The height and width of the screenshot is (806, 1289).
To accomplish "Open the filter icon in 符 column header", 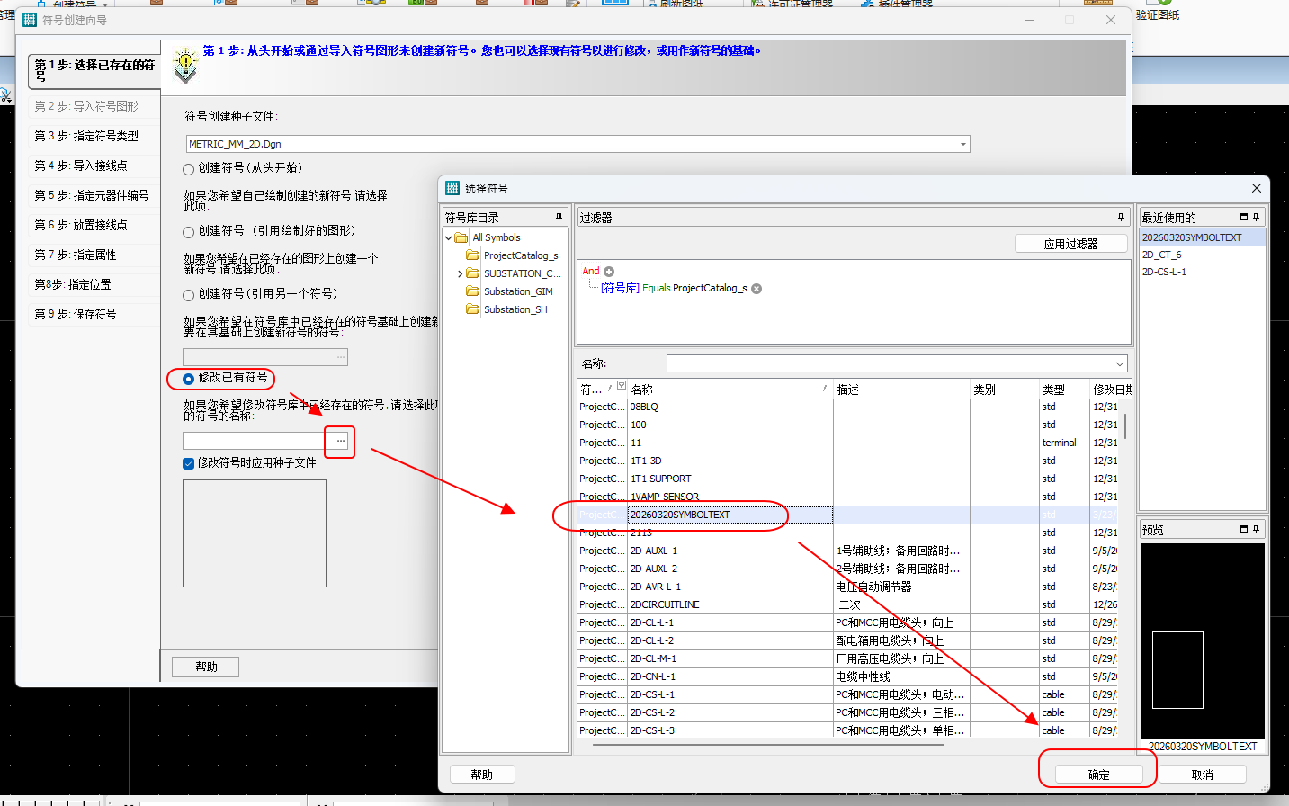I will pyautogui.click(x=621, y=386).
